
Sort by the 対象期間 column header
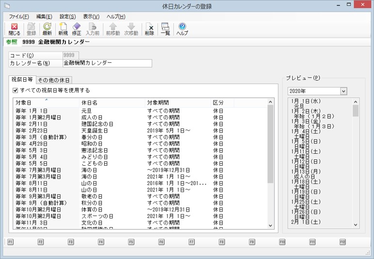[178, 103]
